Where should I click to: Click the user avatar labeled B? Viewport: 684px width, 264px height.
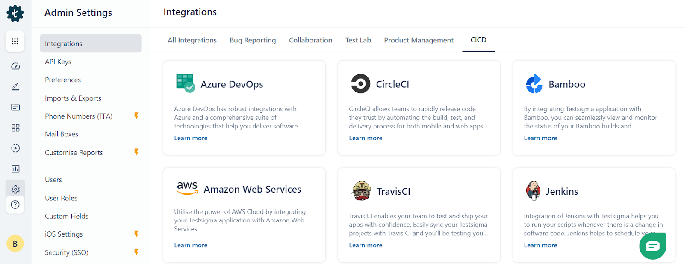coord(15,244)
